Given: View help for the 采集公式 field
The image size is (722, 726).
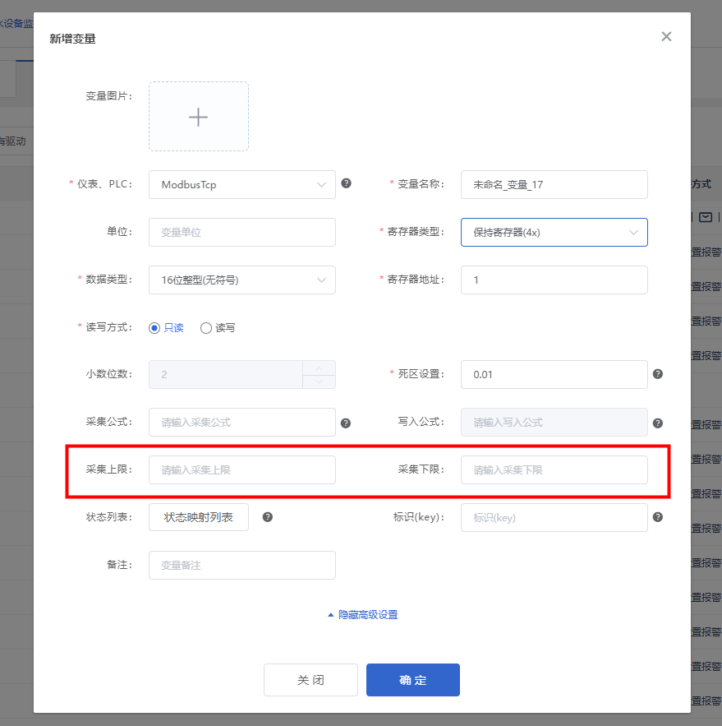Looking at the screenshot, I should pos(346,422).
